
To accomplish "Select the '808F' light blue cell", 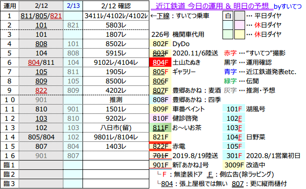I will pyautogui.click(x=161, y=100).
